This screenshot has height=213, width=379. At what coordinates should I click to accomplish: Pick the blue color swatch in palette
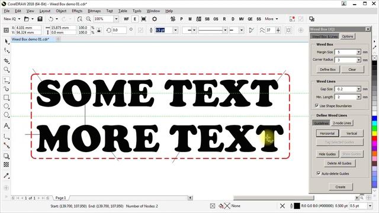[374, 118]
